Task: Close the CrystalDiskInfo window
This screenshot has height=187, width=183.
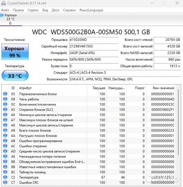Action: (177, 3)
